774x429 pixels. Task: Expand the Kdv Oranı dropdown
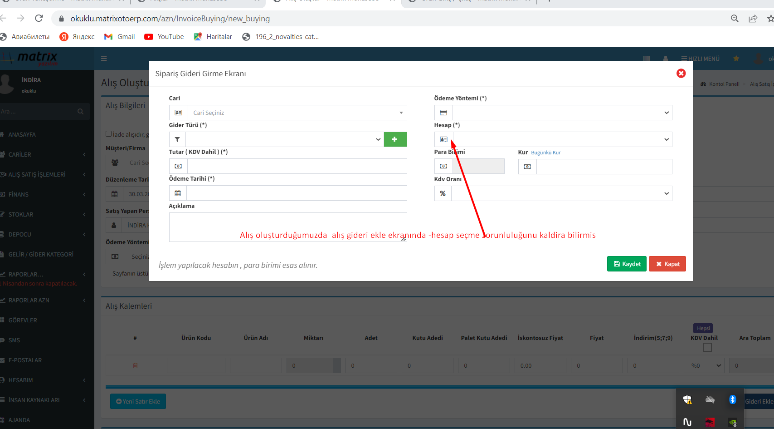561,193
